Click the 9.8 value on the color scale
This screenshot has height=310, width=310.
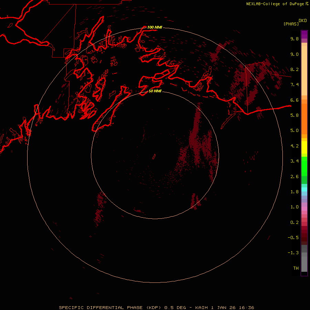pos(294,39)
